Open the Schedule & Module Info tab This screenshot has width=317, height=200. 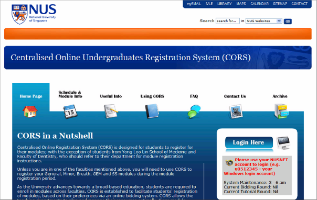click(x=70, y=94)
